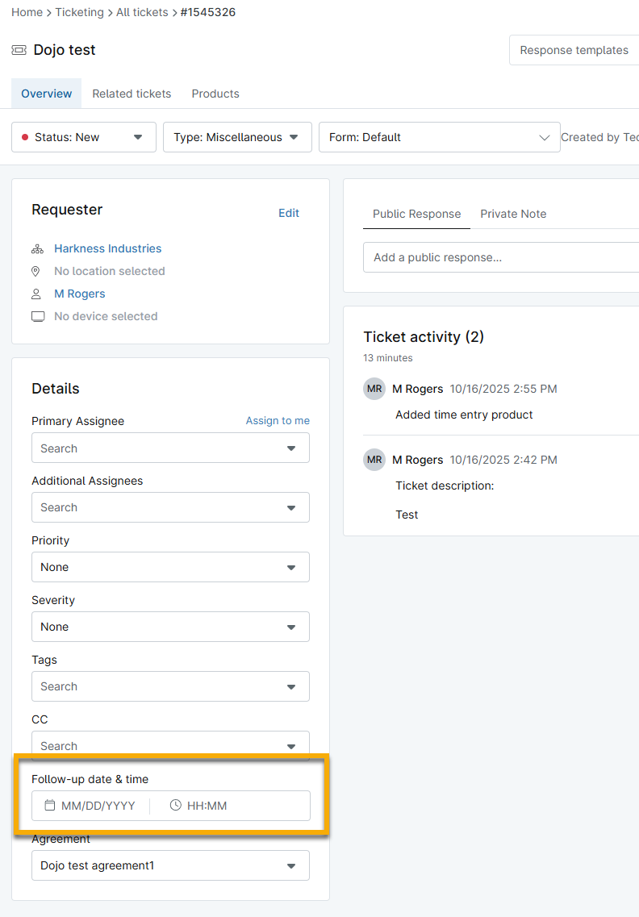The height and width of the screenshot is (917, 639).
Task: Click the Response templates button
Action: pos(573,50)
